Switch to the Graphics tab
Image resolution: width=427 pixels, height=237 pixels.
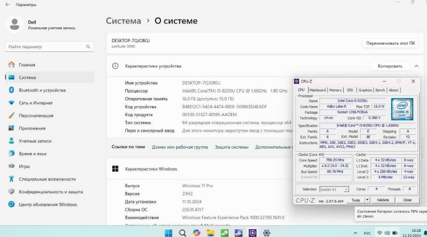tap(365, 90)
